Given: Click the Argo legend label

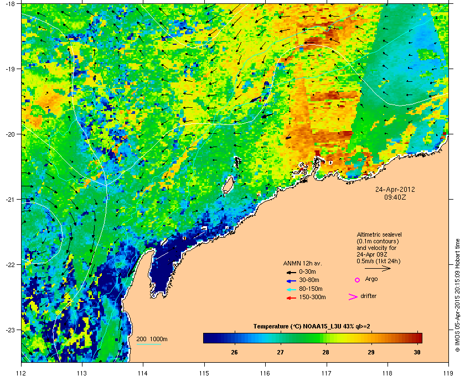Looking at the screenshot, I should click(371, 279).
